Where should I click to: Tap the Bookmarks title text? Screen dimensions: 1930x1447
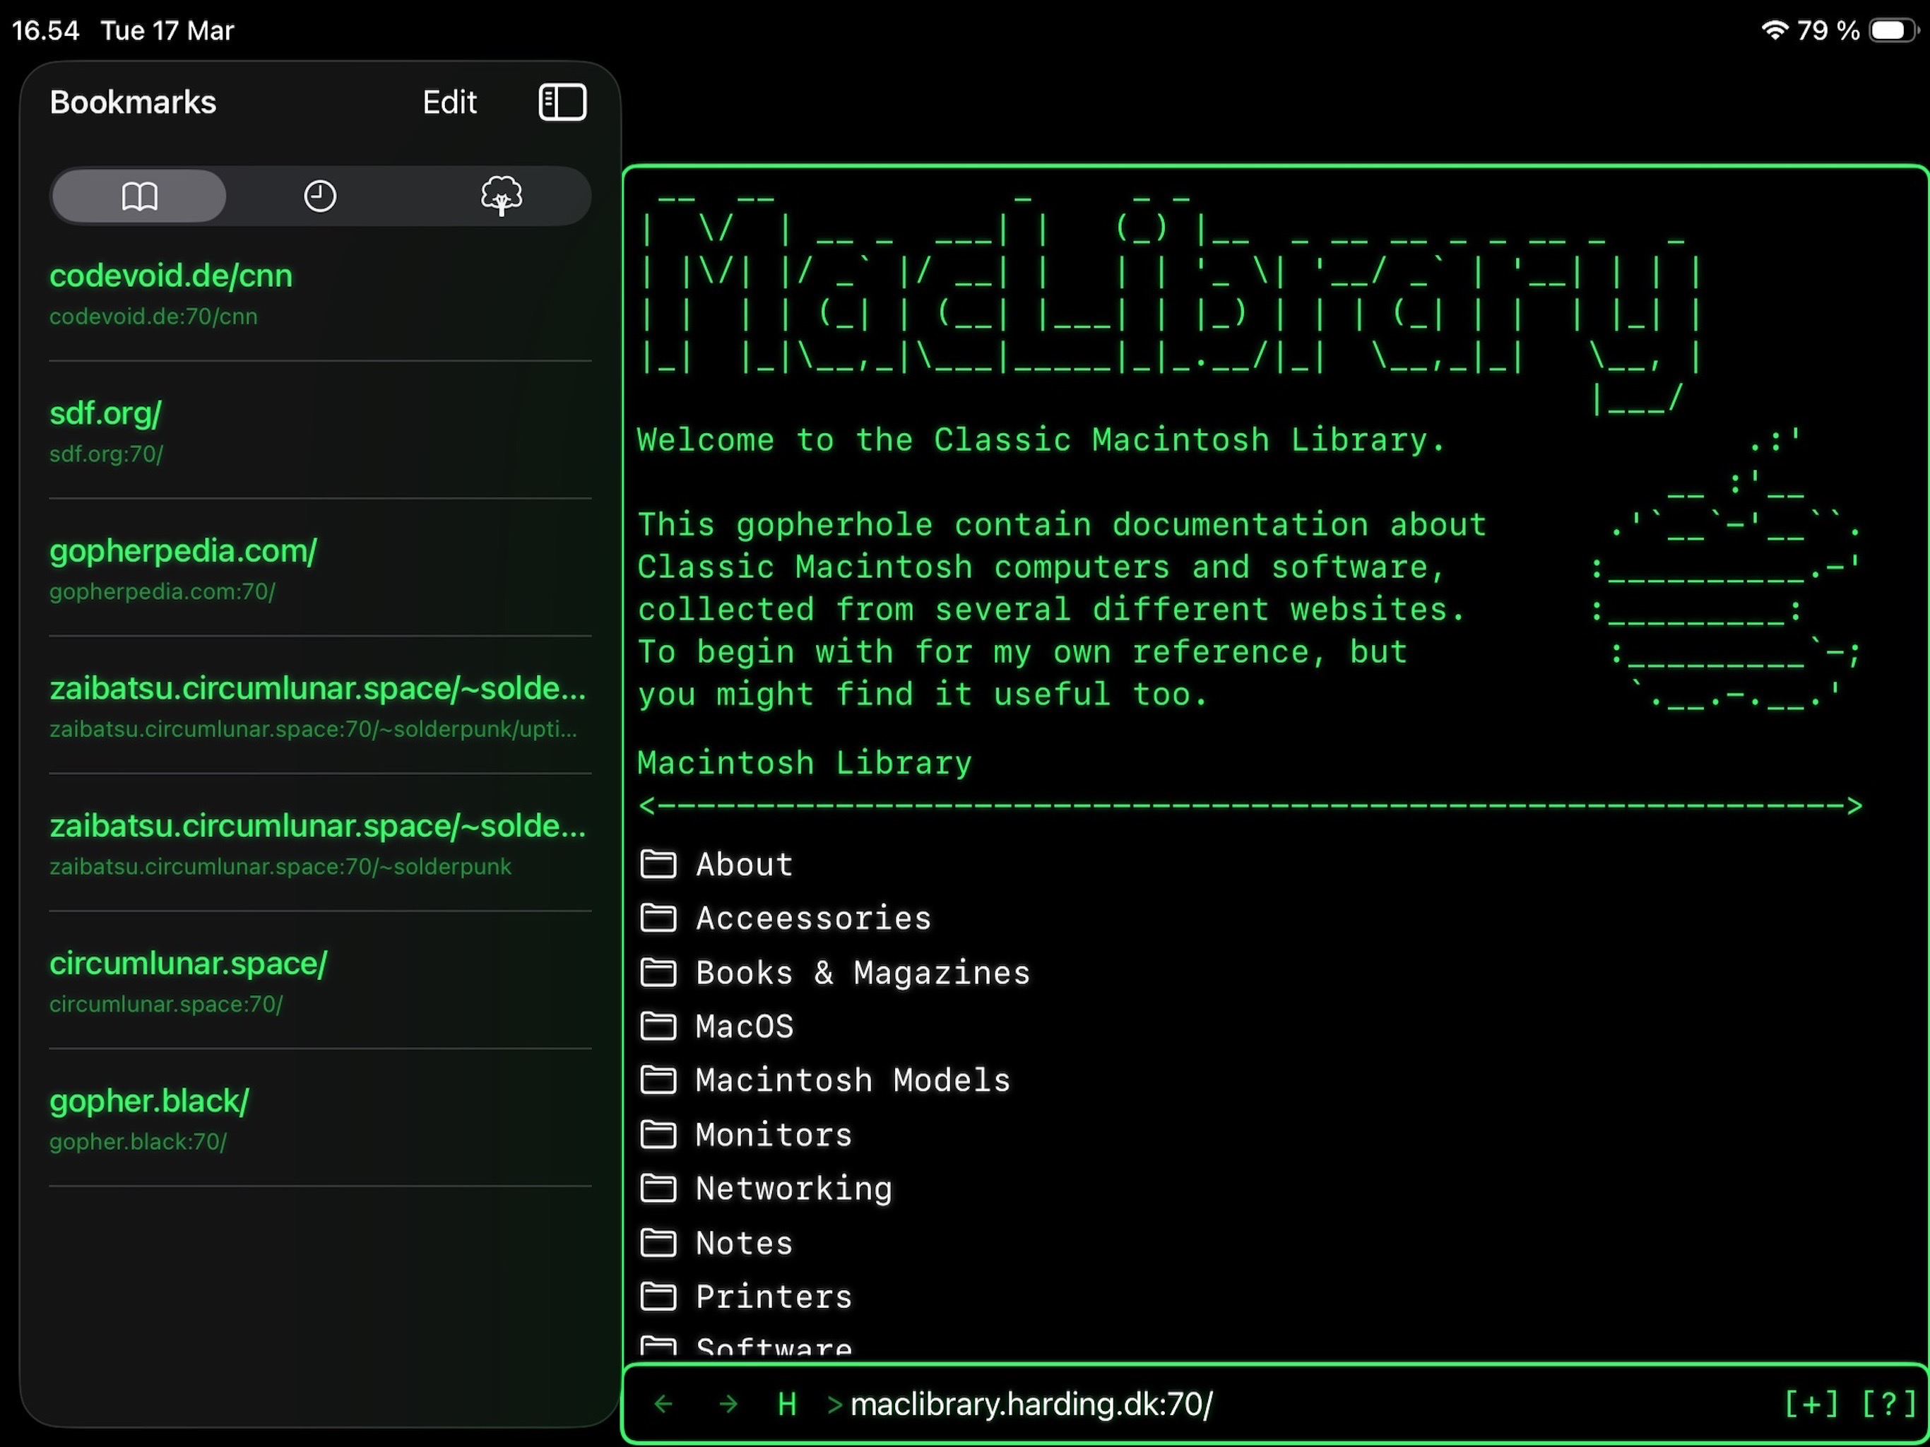[133, 102]
